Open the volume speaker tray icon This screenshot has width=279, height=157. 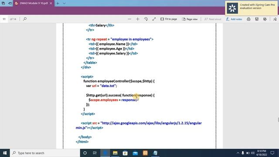point(253,153)
